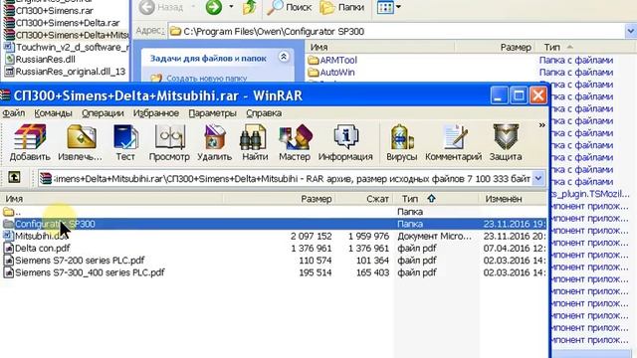Image resolution: width=637 pixels, height=358 pixels.
Task: Sort archive list by Размер column
Action: click(x=279, y=199)
